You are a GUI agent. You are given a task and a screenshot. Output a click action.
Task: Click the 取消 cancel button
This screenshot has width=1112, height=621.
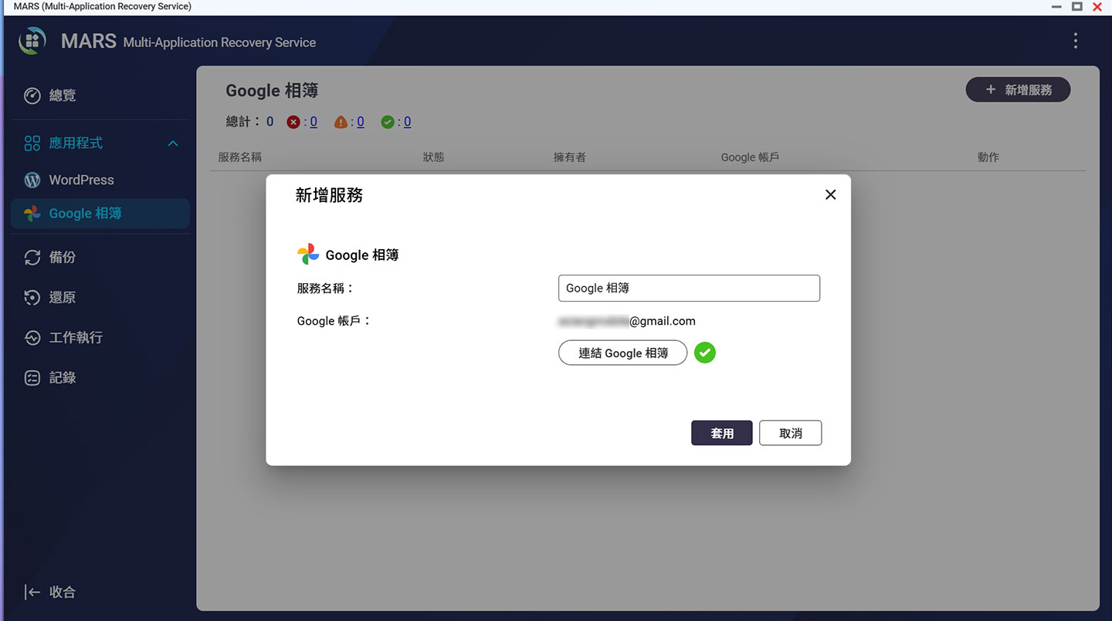click(x=790, y=433)
